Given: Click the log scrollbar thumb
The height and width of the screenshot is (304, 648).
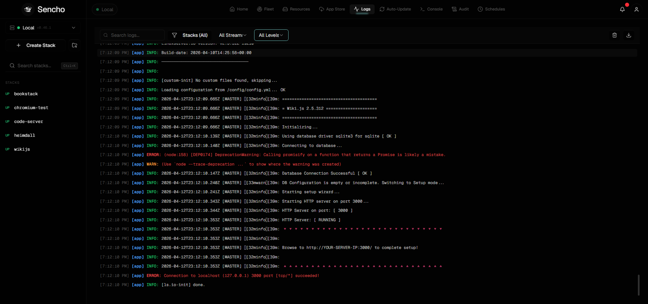Looking at the screenshot, I should [x=639, y=285].
